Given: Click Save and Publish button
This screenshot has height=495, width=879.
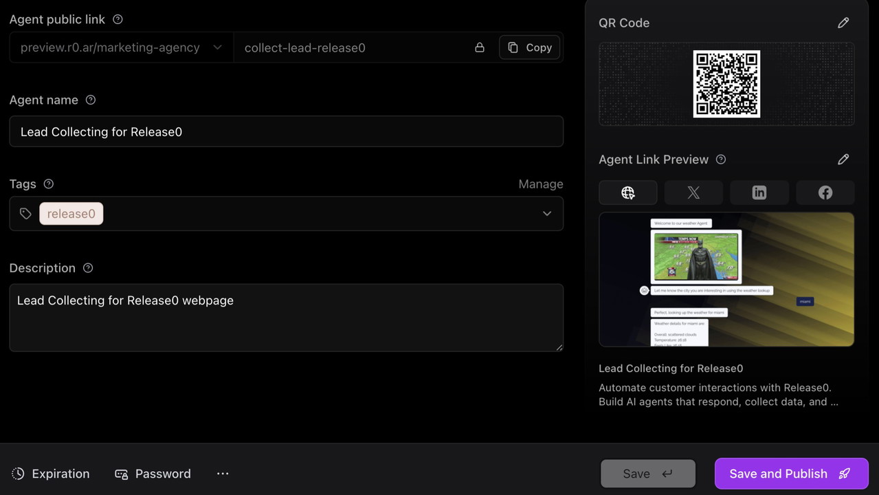Looking at the screenshot, I should click(x=791, y=474).
